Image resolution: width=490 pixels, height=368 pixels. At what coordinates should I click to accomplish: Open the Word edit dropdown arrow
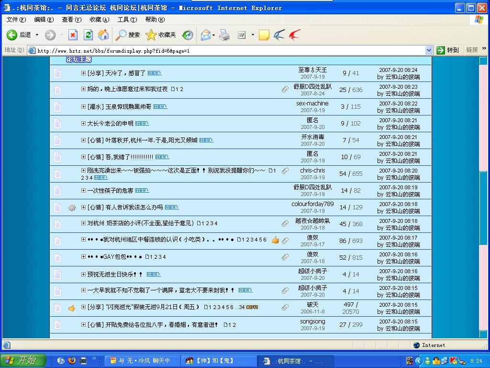tap(253, 35)
